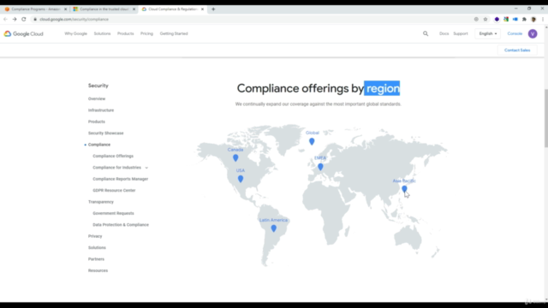The image size is (548, 308).
Task: Click the Contact Sales button
Action: pos(517,50)
